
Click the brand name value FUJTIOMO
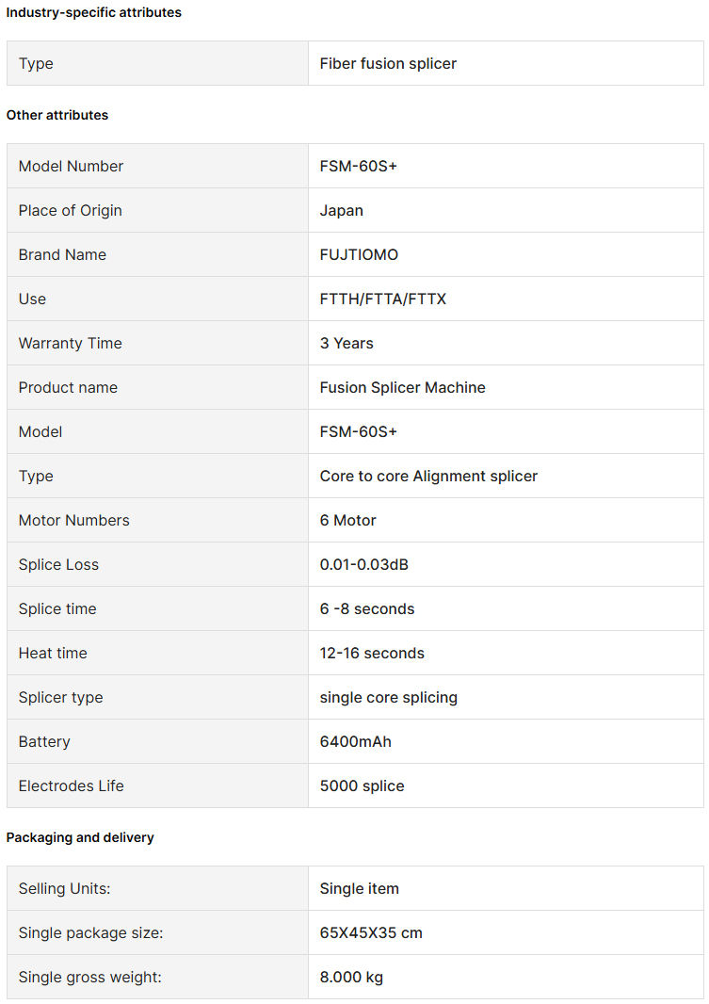(359, 254)
